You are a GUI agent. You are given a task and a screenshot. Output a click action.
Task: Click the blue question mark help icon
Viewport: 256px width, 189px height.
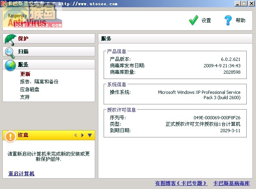228,20
